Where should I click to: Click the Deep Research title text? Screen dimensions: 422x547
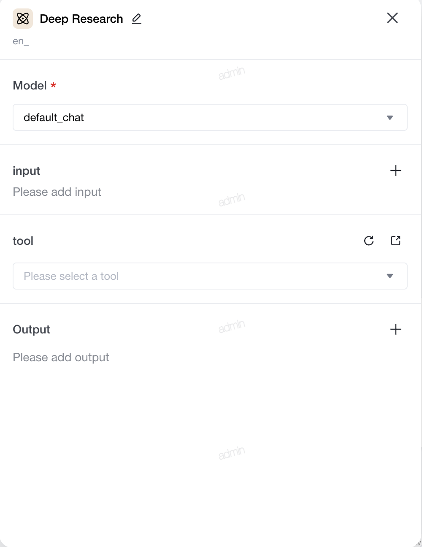pos(81,19)
